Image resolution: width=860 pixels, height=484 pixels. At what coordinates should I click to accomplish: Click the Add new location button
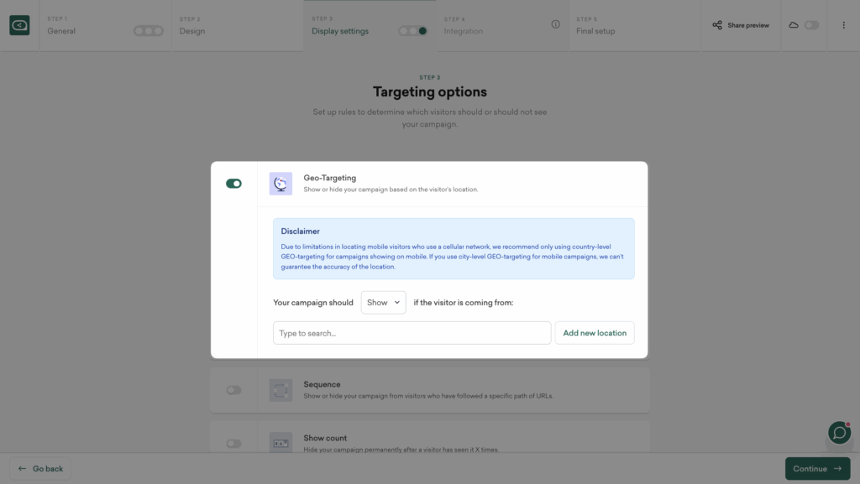pos(595,333)
